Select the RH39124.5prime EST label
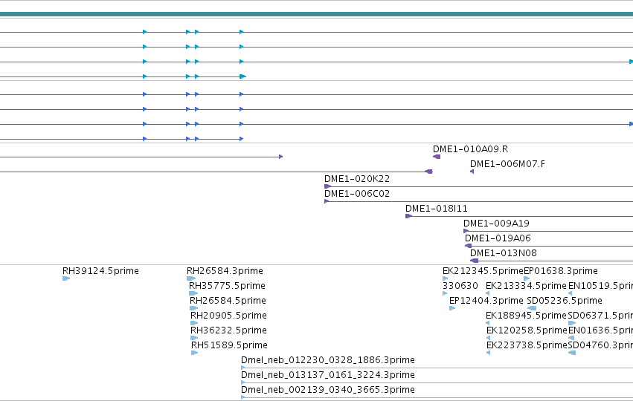633x401 pixels. click(100, 271)
